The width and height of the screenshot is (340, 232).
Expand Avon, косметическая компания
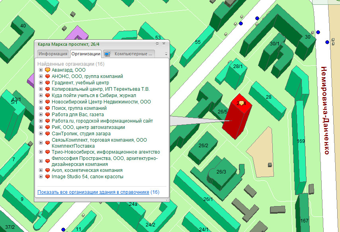click(41, 170)
